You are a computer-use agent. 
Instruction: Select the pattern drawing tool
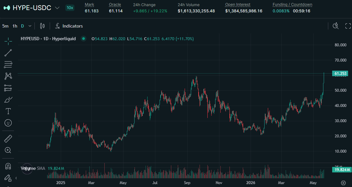point(8,76)
